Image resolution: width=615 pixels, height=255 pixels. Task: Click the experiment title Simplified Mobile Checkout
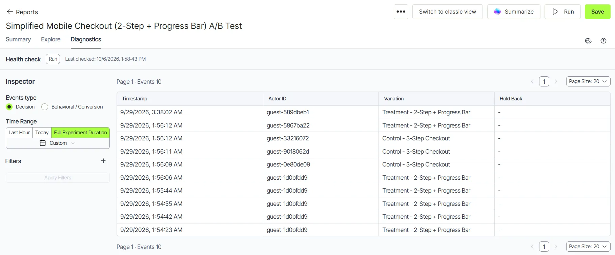(124, 26)
